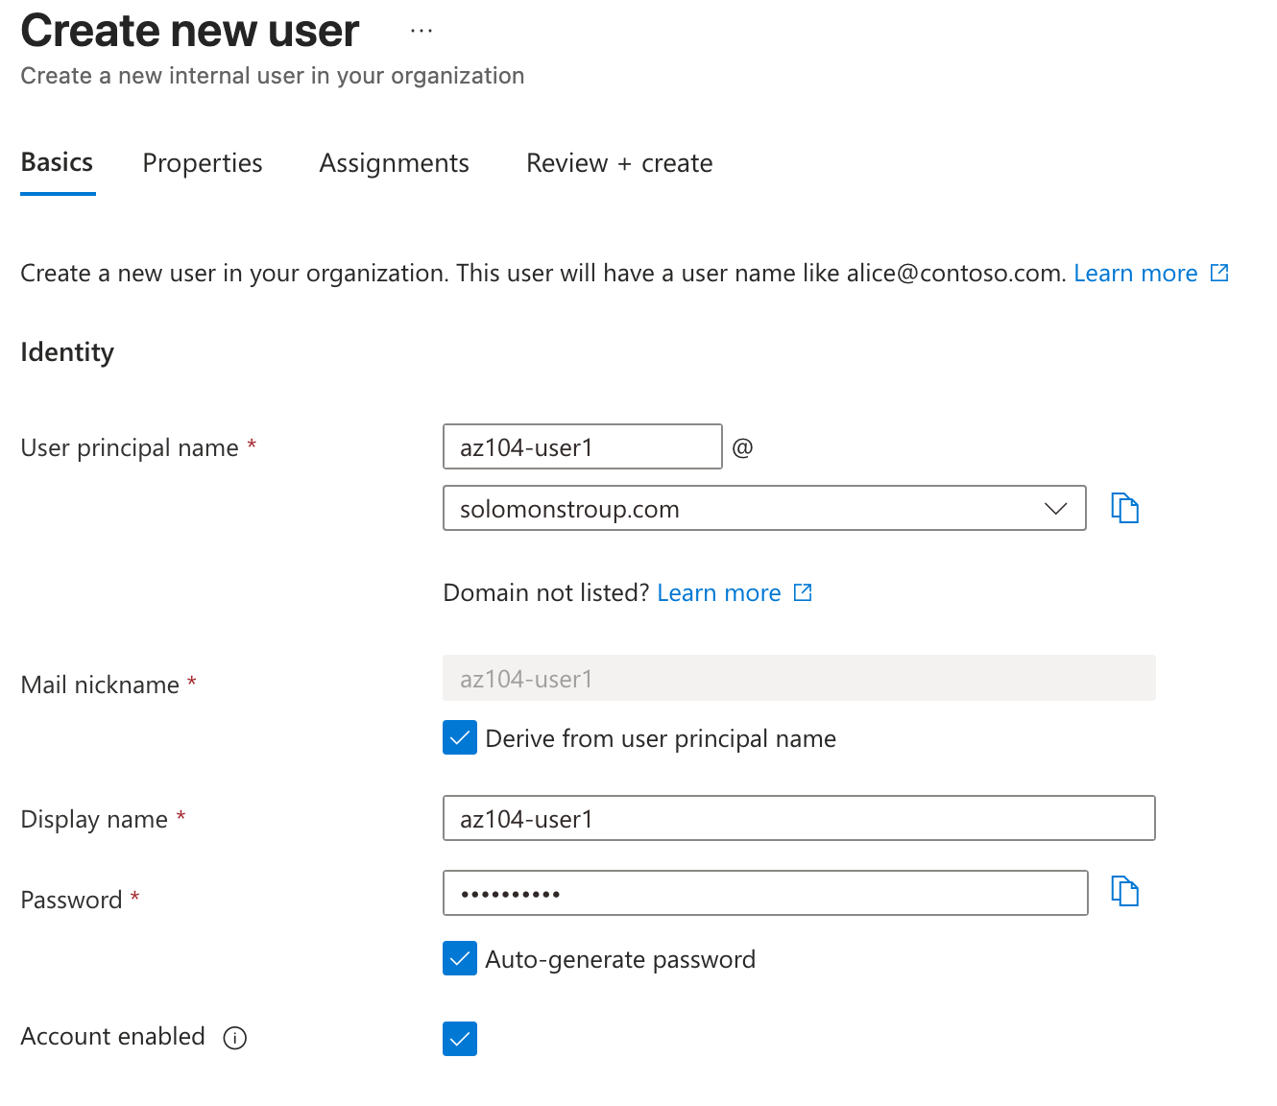Click the external-link icon after the top Learn more
This screenshot has height=1106, width=1277.
click(1217, 273)
